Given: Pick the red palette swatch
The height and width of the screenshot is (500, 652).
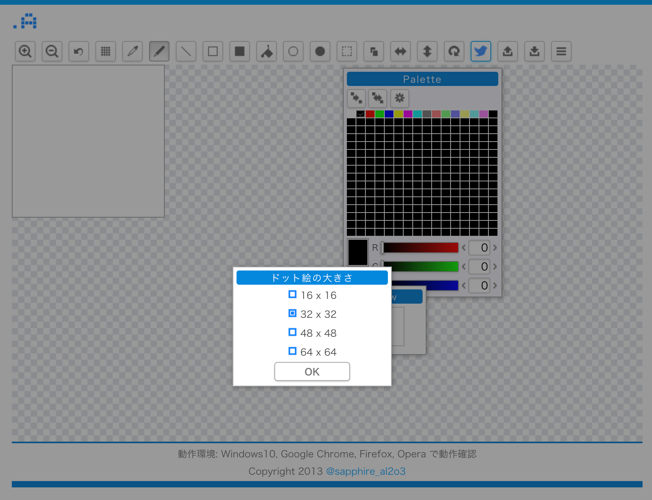Looking at the screenshot, I should pyautogui.click(x=370, y=114).
